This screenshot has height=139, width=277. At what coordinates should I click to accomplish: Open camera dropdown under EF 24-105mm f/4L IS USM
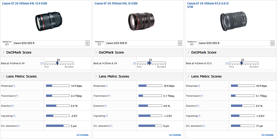point(143,43)
